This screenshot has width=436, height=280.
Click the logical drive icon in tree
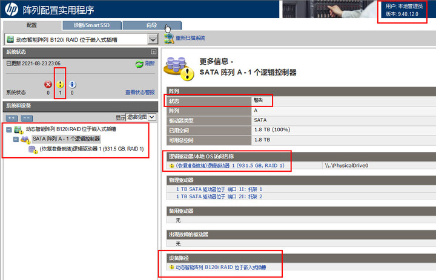click(x=33, y=150)
